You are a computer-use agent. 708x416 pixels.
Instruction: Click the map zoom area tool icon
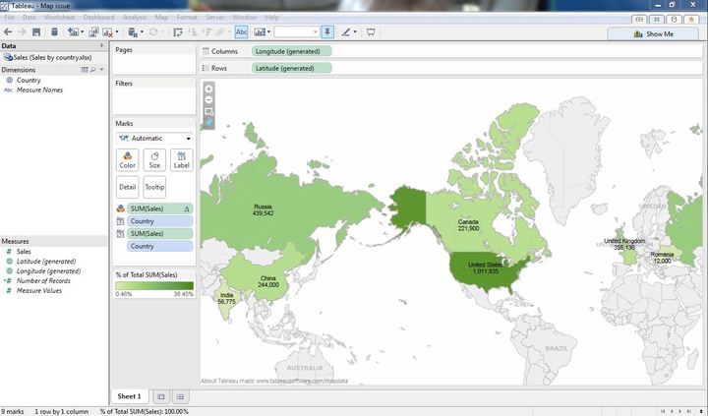click(x=208, y=111)
